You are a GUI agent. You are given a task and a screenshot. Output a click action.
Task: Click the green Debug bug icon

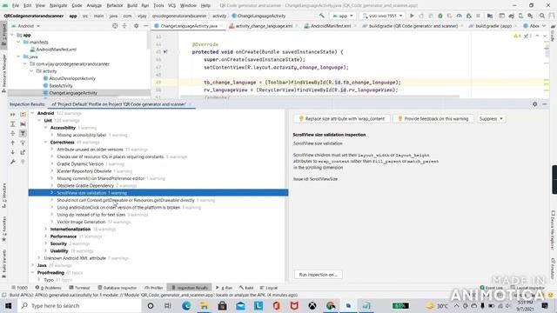coord(440,16)
